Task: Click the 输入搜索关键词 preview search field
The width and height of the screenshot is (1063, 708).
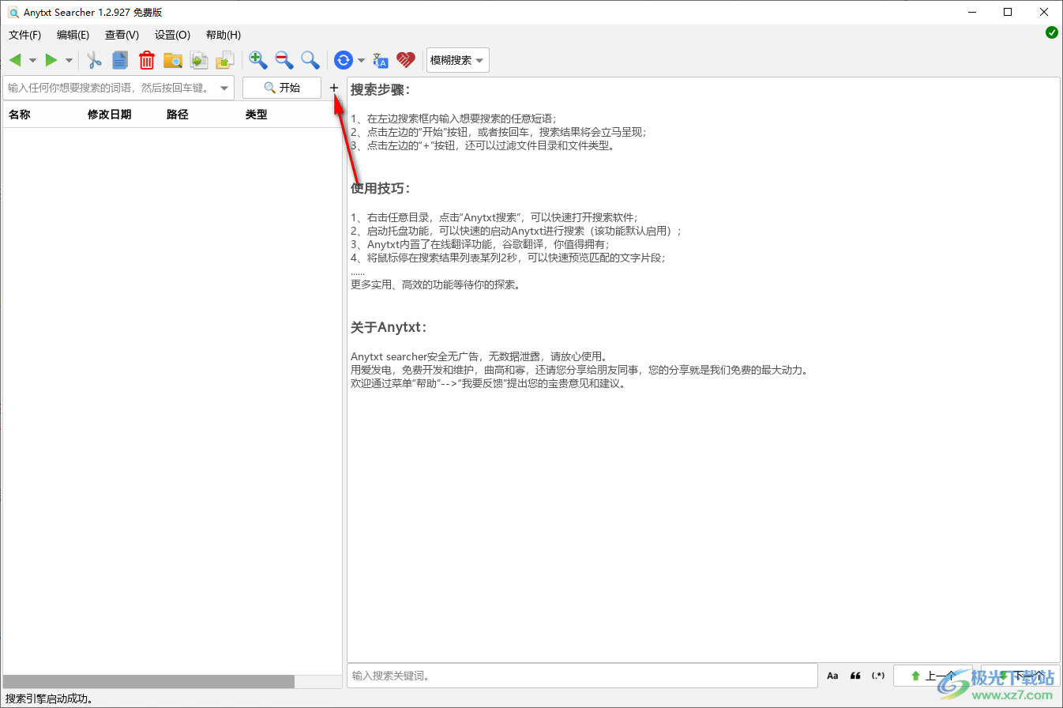Action: tap(582, 676)
